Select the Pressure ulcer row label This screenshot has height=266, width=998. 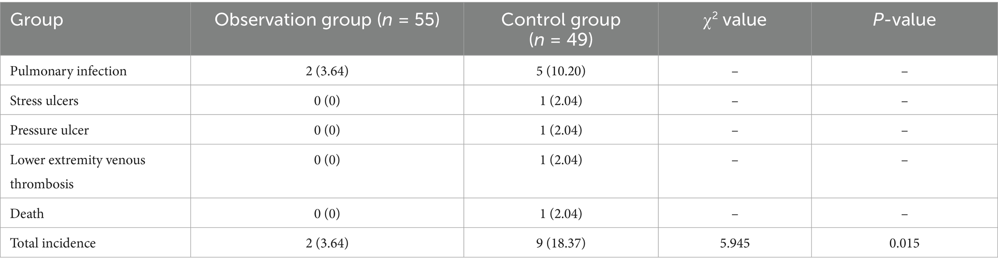coord(49,130)
